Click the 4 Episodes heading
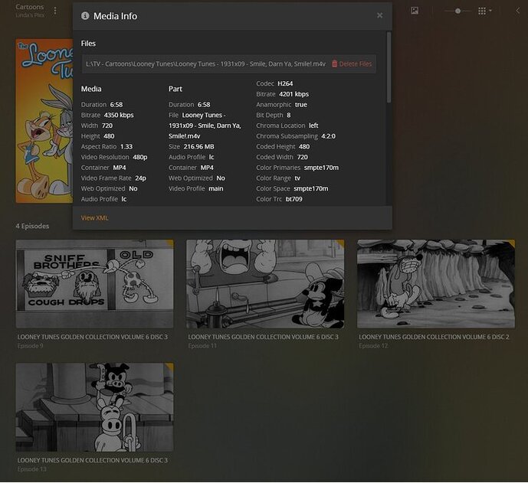Viewport: 528px width, 483px height. click(32, 226)
